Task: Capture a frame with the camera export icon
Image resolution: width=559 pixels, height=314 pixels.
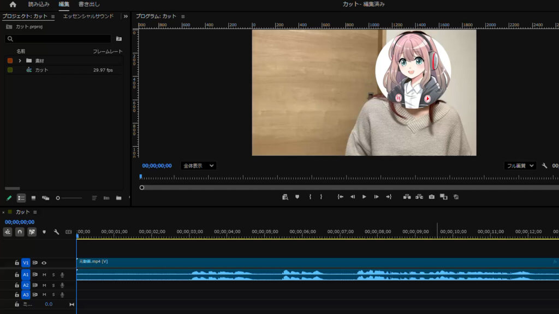Action: pyautogui.click(x=431, y=197)
